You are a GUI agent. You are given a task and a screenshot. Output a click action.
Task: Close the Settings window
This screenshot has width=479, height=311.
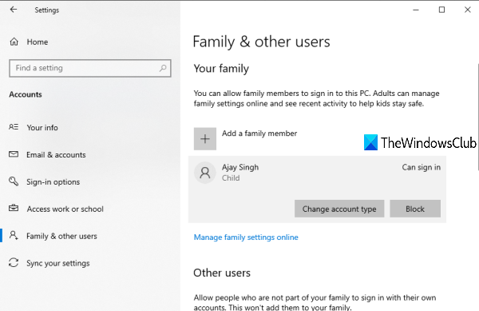click(467, 10)
